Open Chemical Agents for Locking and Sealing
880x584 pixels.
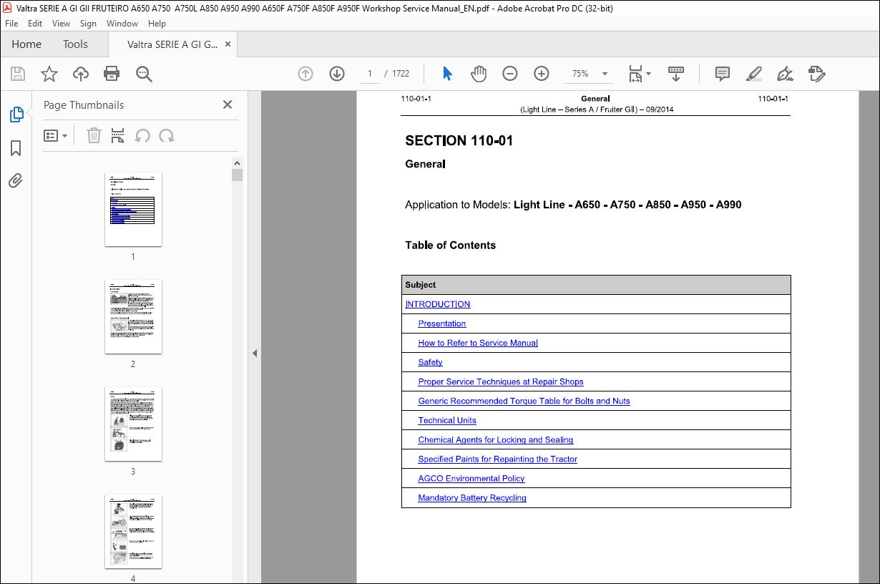496,439
